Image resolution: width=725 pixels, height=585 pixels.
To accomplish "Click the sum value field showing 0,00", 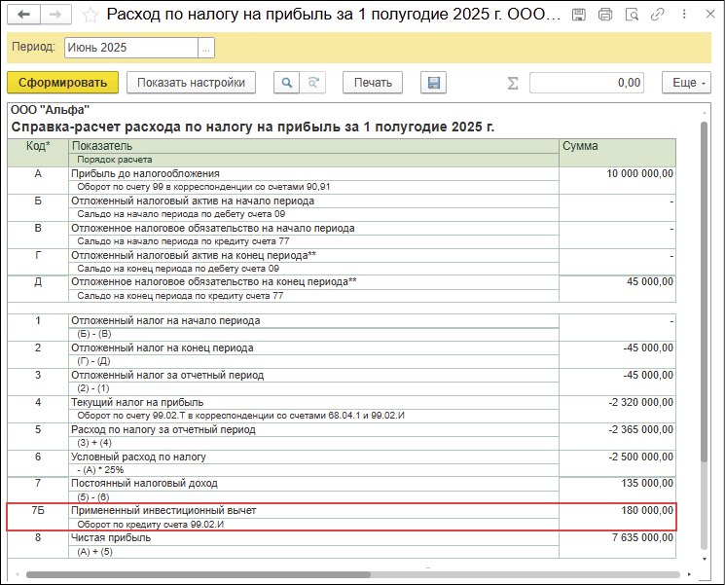I will [587, 83].
